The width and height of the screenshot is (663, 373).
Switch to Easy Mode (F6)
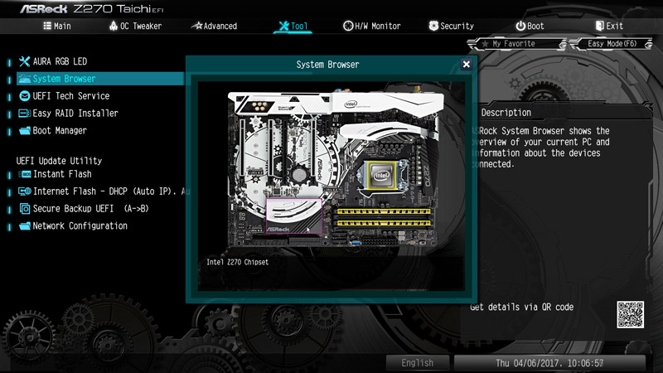pyautogui.click(x=612, y=44)
